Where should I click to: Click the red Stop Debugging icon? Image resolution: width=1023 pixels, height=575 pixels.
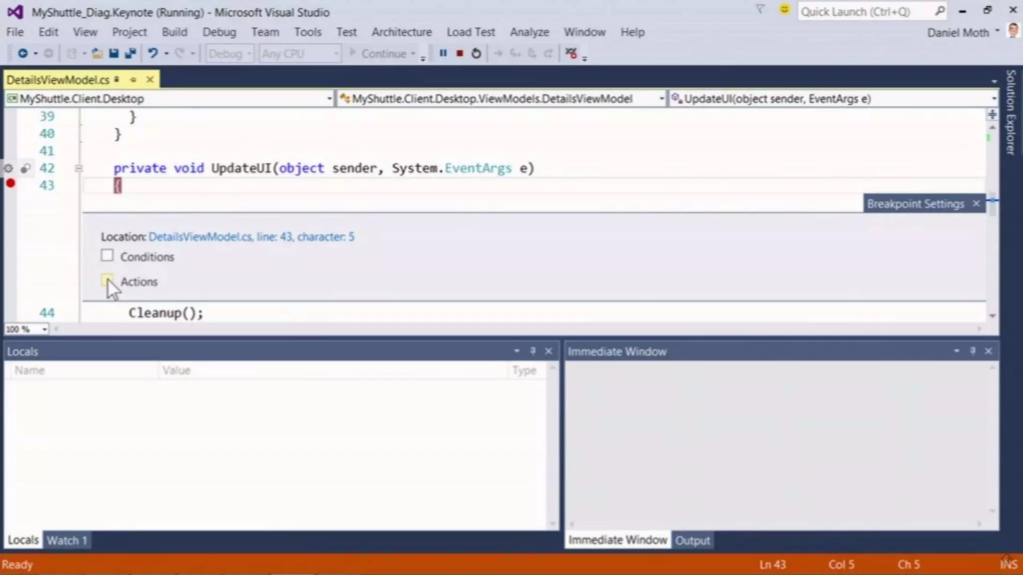tap(460, 53)
